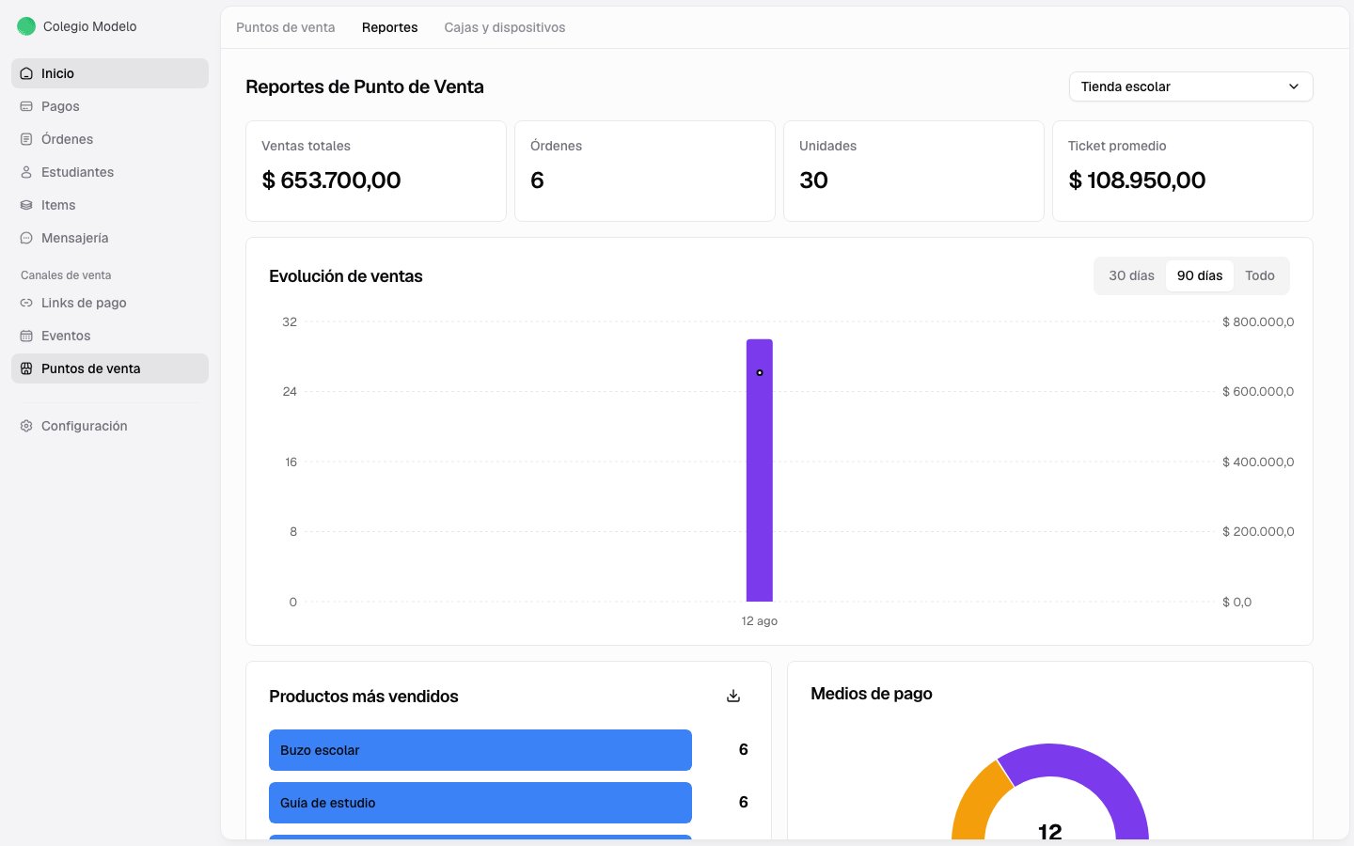Click the Órdenes list icon

[x=26, y=139]
